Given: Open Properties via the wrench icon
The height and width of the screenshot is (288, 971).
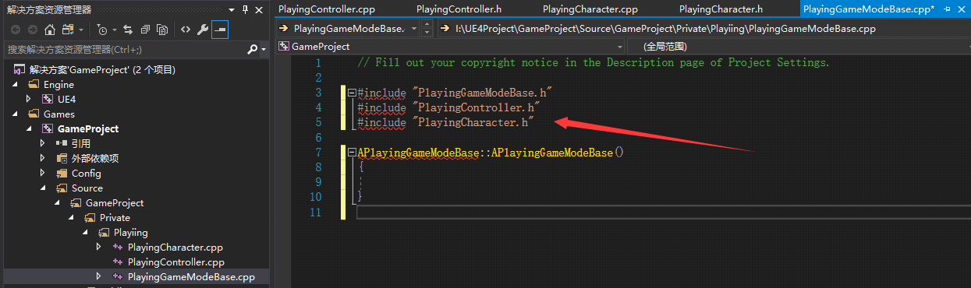Looking at the screenshot, I should tap(203, 30).
